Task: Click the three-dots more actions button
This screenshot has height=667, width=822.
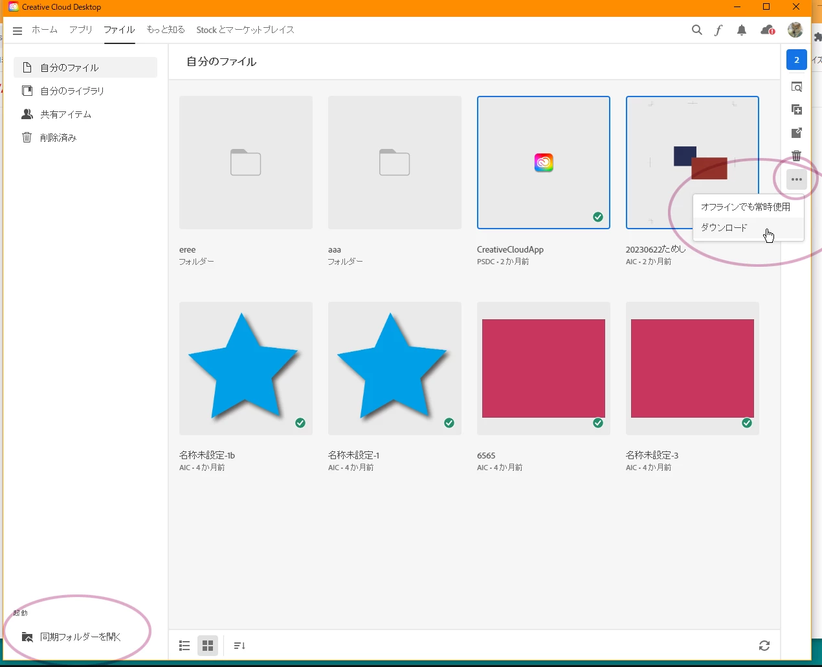Action: [797, 179]
